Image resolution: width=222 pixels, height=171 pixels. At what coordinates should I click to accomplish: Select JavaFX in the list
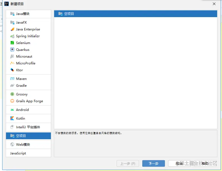click(28, 22)
